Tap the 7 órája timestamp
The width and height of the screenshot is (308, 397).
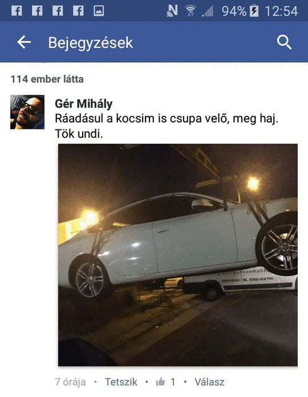(x=70, y=382)
